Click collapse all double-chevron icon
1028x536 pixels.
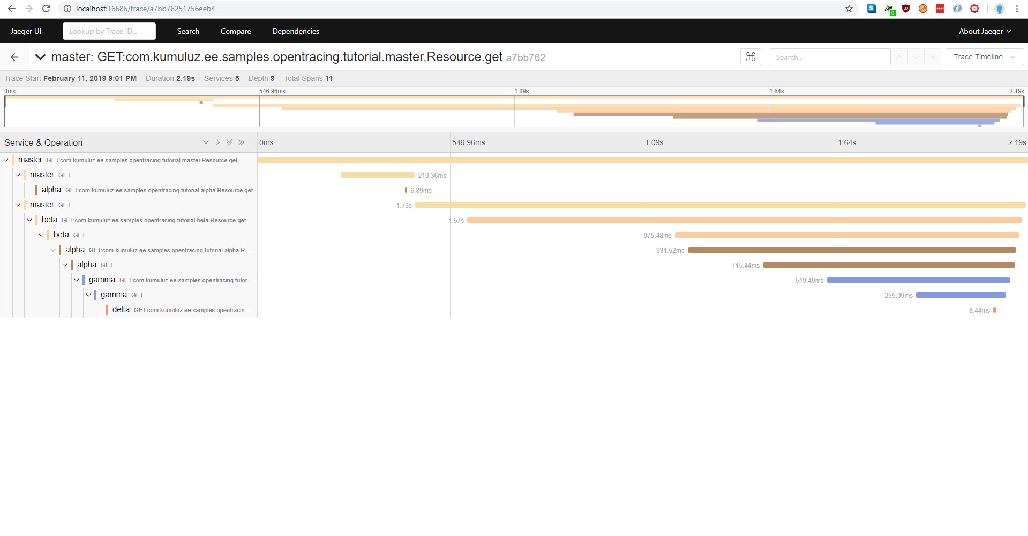pos(242,142)
